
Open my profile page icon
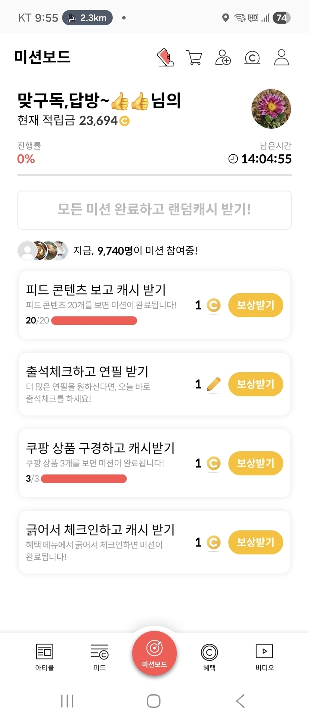click(281, 57)
